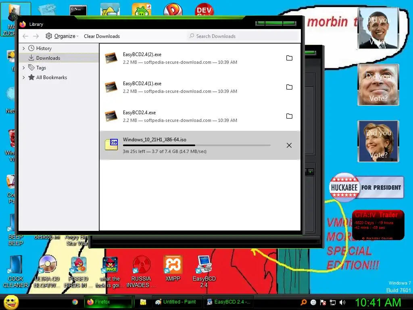Click the Windows 10 ISO file icon
The image size is (413, 310).
[111, 145]
